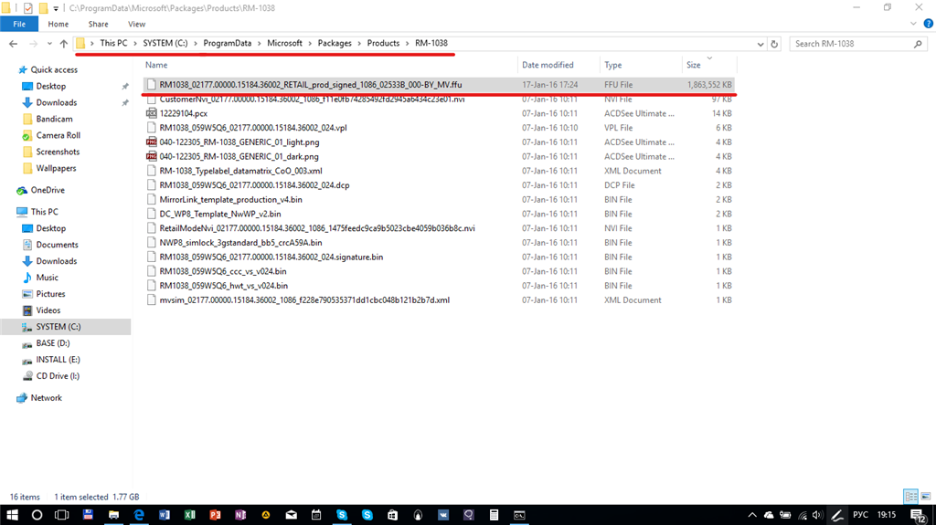936x525 pixels.
Task: Open the File menu tab
Action: pos(19,24)
